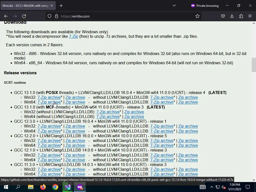Image resolution: width=256 pixels, height=192 pixels.
Task: Switch to Firefox Private Browsing taskbar icon
Action: (x=80, y=187)
